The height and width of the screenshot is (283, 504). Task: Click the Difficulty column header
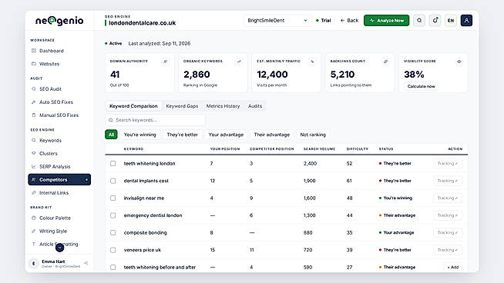pyautogui.click(x=358, y=149)
